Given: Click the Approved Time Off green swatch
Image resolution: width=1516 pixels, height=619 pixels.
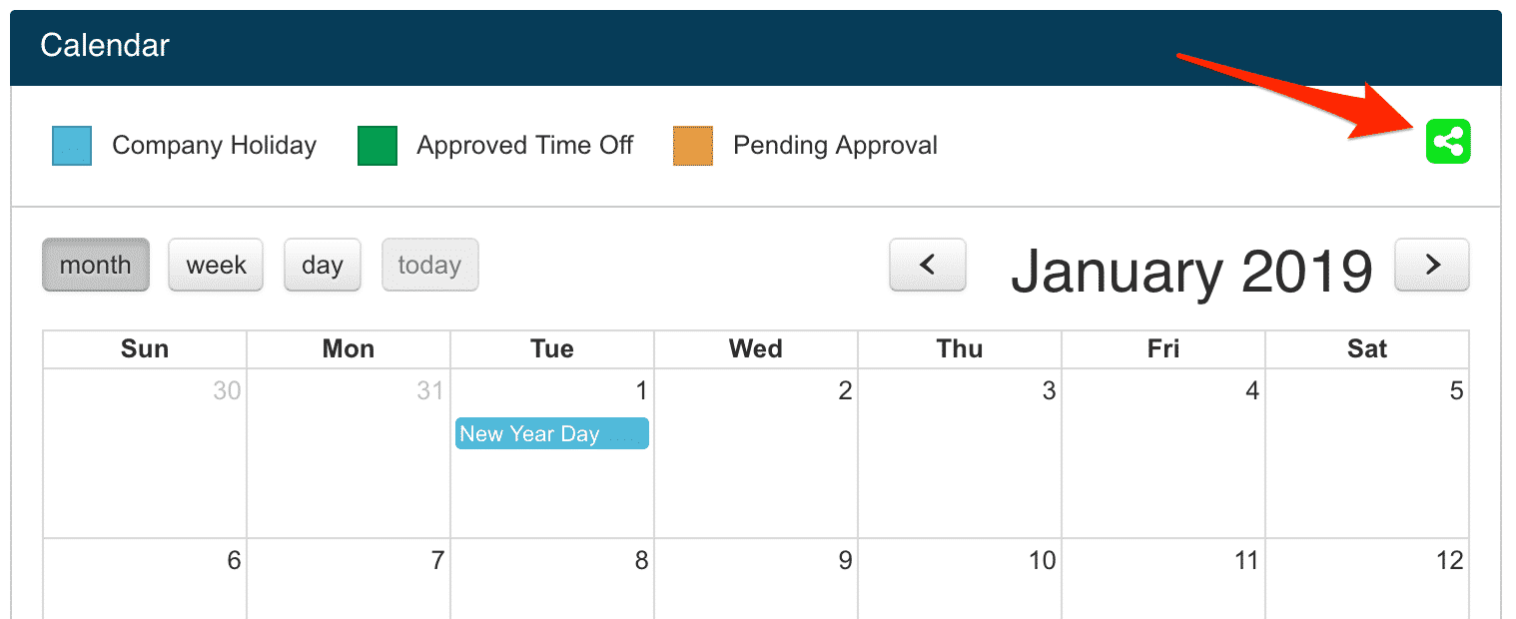Looking at the screenshot, I should point(378,146).
